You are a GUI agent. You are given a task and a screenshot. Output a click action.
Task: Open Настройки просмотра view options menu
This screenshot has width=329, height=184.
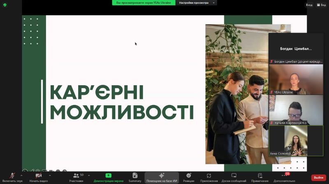pos(197,3)
